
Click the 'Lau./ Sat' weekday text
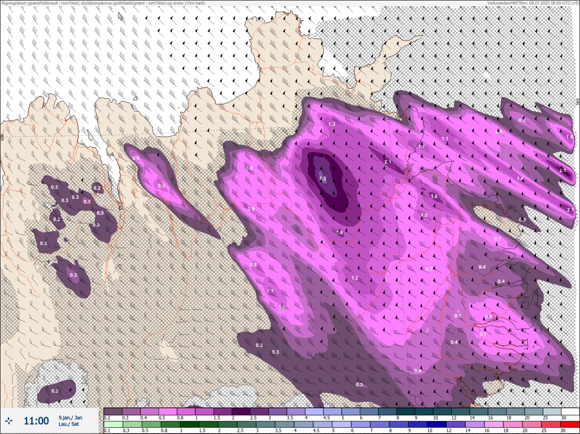click(68, 424)
